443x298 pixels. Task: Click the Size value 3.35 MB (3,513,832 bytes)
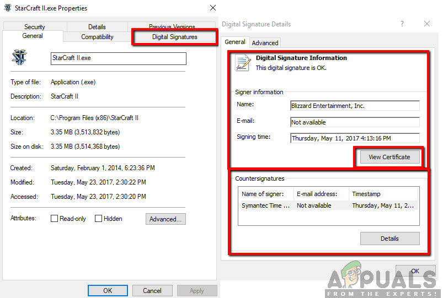point(86,132)
